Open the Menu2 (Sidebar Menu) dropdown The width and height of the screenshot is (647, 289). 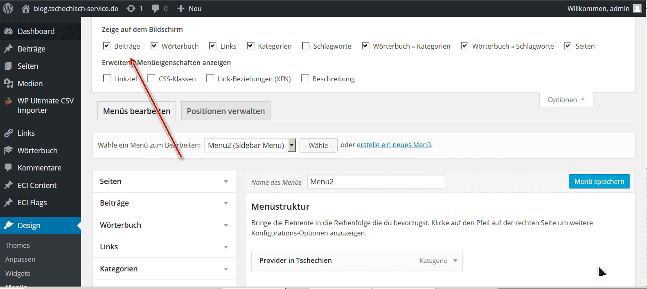click(x=250, y=145)
